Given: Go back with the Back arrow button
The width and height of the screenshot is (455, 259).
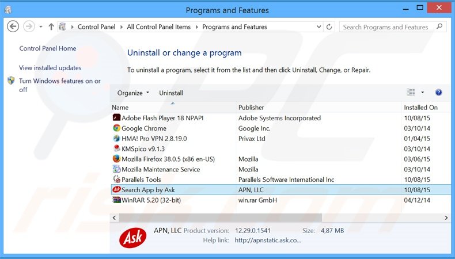Looking at the screenshot, I should coord(13,26).
